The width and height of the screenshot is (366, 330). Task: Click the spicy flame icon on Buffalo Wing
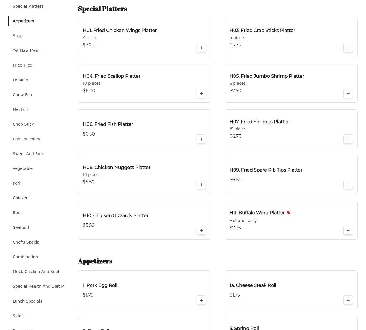click(288, 213)
